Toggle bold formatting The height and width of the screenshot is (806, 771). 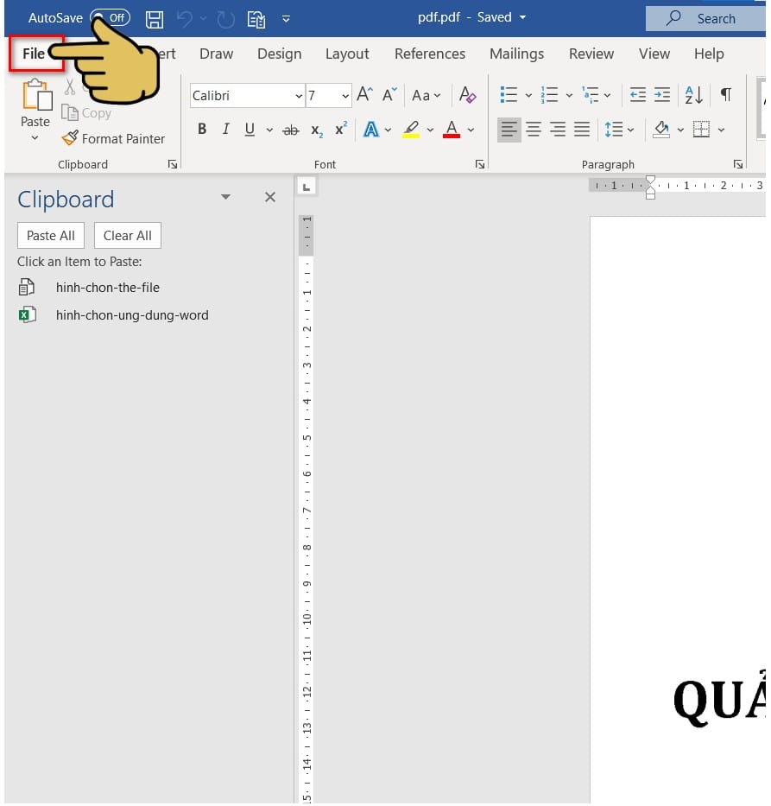click(x=202, y=129)
